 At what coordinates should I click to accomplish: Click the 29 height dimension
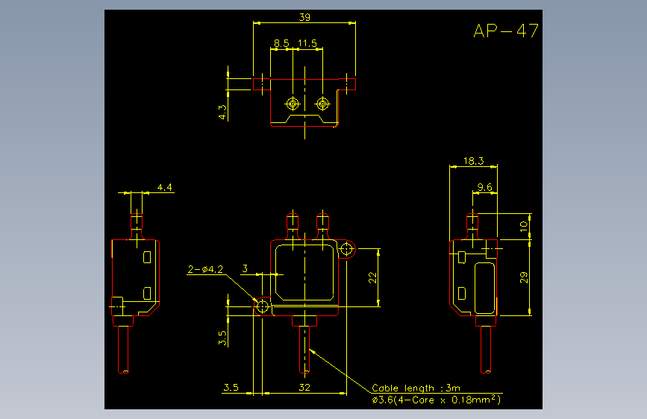pos(524,277)
